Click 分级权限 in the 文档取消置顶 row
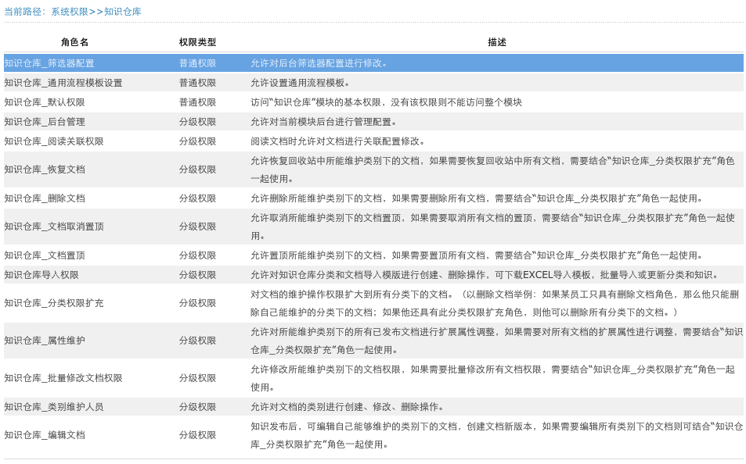The width and height of the screenshot is (746, 464). click(x=197, y=227)
